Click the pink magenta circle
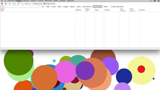Image resolution: width=160 pixels, height=90 pixels. pos(65,72)
